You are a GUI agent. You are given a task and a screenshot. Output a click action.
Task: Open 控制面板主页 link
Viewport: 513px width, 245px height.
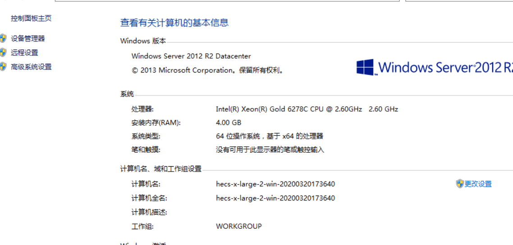pyautogui.click(x=31, y=18)
